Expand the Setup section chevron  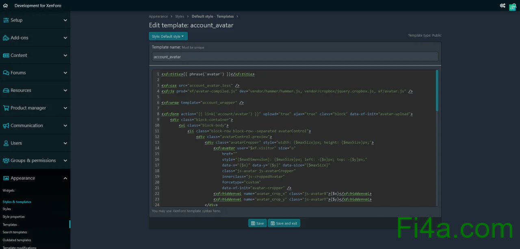pyautogui.click(x=65, y=20)
